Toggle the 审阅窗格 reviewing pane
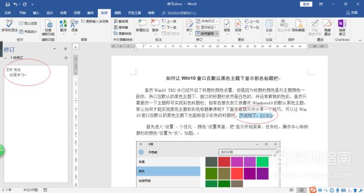This screenshot has height=193, width=364. [x=205, y=34]
